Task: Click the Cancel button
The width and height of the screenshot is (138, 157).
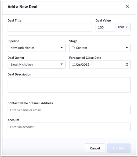Action: 95,148
